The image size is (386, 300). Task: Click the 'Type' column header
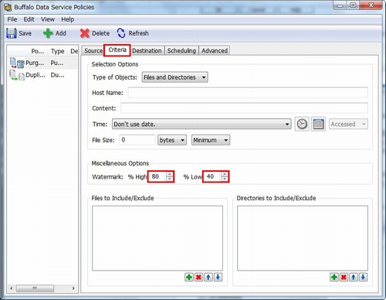pos(57,51)
